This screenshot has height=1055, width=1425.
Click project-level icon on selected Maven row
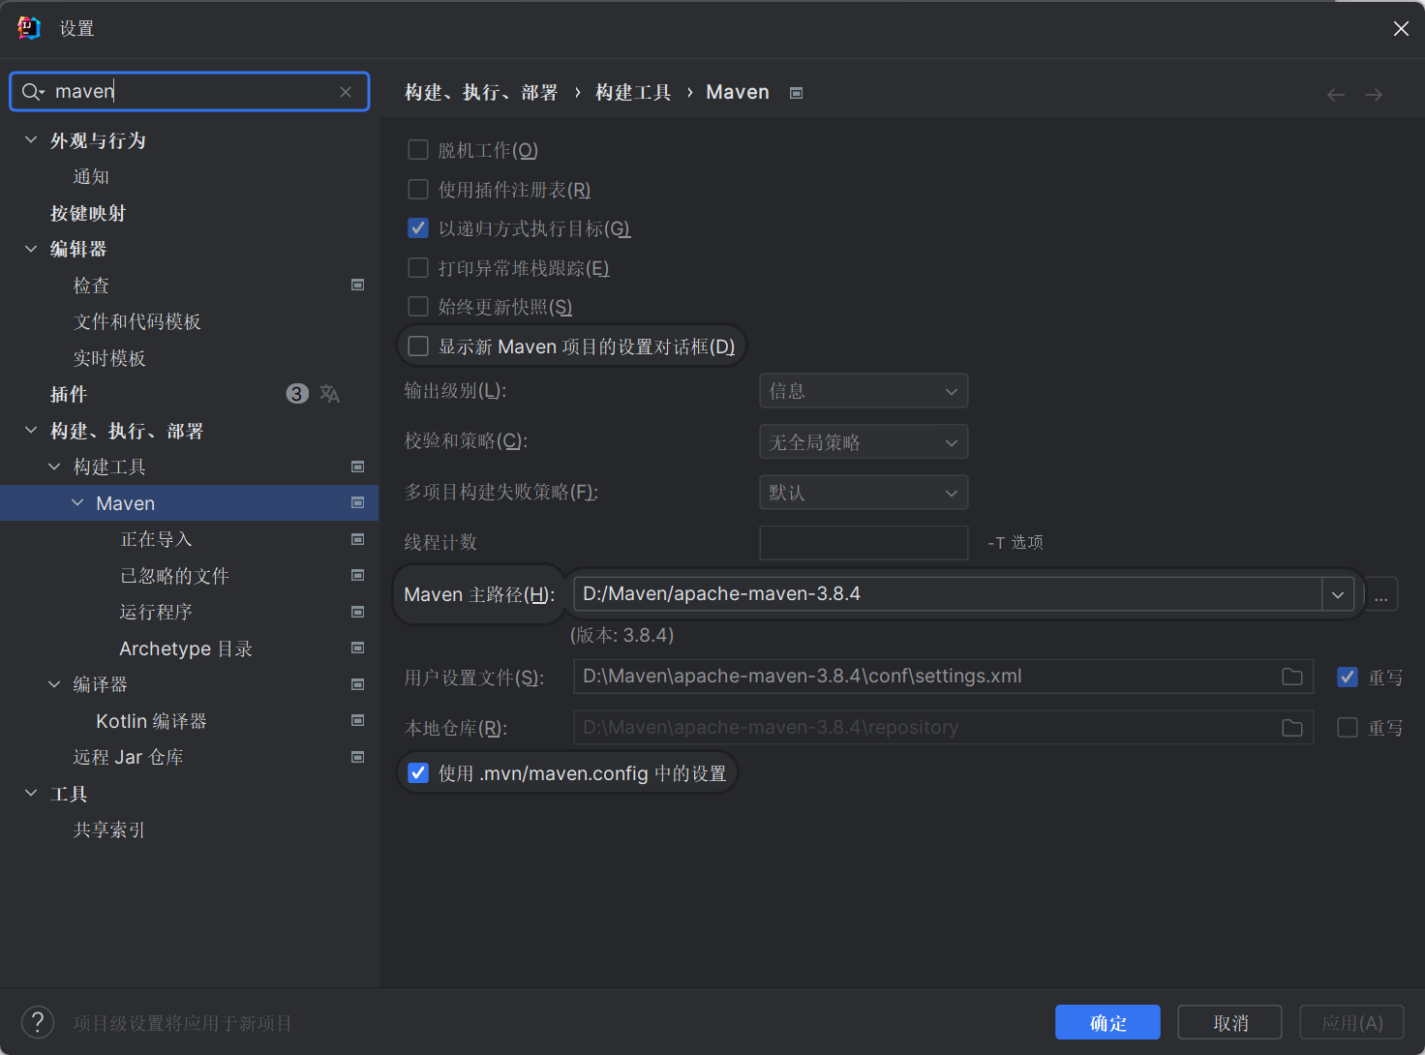(x=357, y=502)
